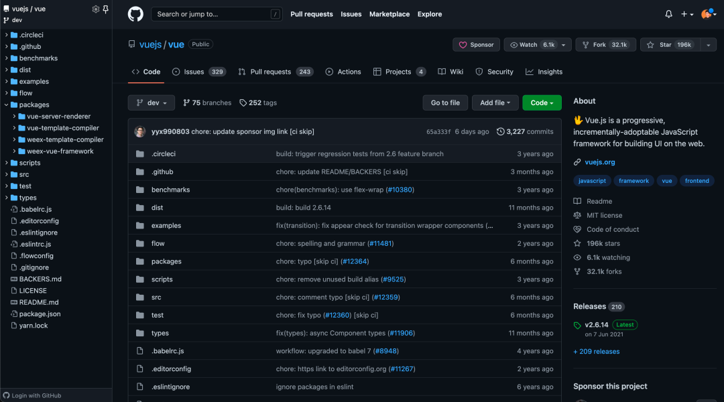The height and width of the screenshot is (402, 724).
Task: Open the Projects tab
Action: (400, 72)
